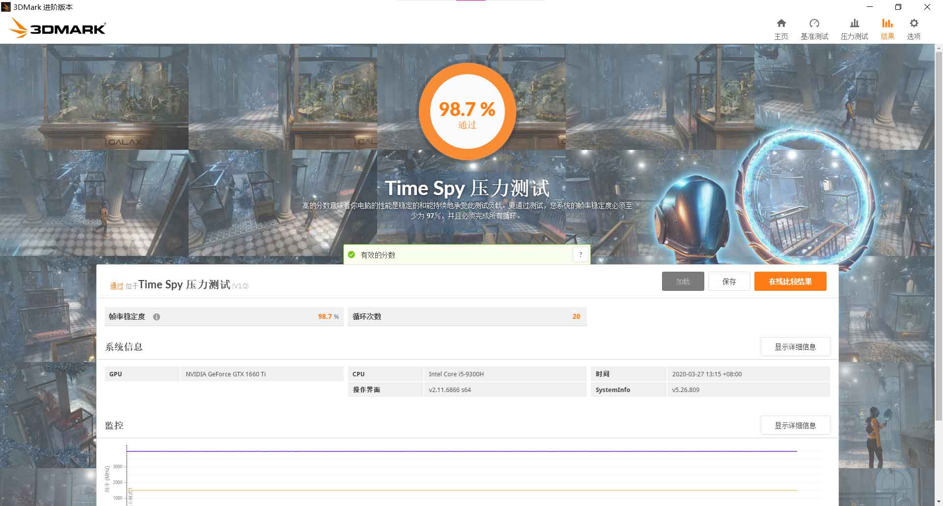Click the 3DMark logo in header
The width and height of the screenshot is (943, 506).
(57, 28)
